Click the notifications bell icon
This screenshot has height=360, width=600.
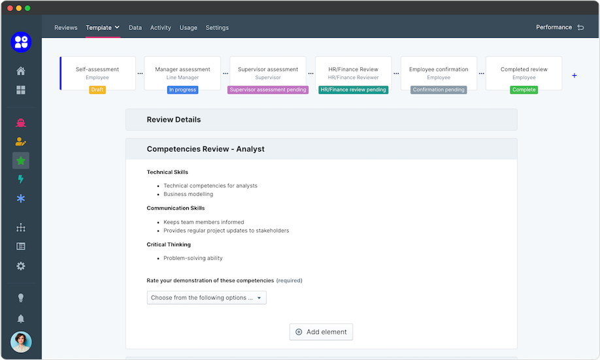[21, 318]
